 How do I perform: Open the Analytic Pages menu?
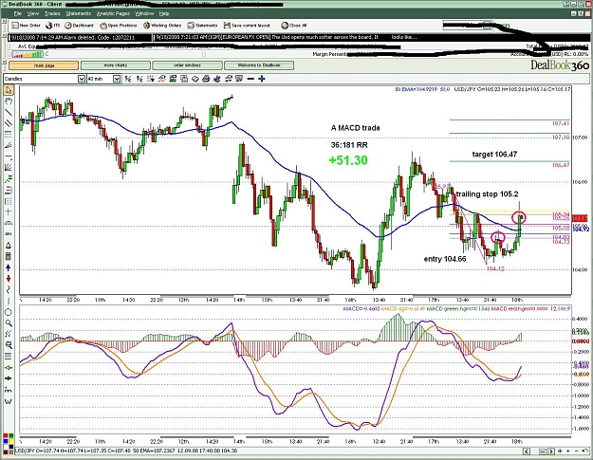click(113, 13)
